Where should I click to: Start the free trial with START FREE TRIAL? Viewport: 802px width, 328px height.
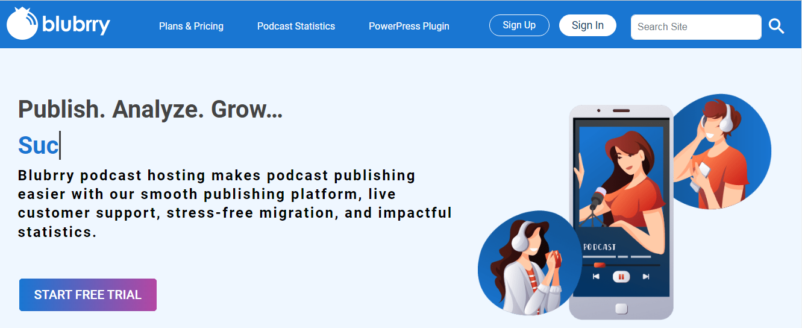(88, 295)
